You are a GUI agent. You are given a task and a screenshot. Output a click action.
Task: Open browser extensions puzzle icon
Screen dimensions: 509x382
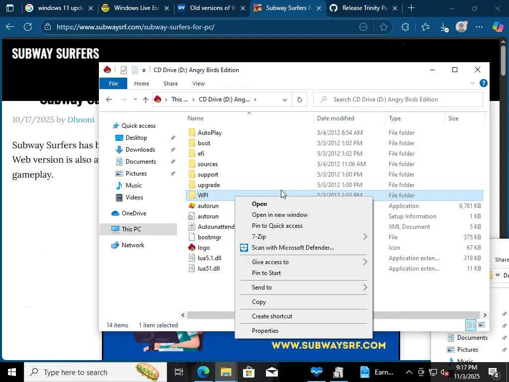pyautogui.click(x=405, y=27)
